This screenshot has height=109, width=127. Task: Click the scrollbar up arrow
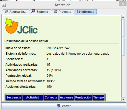click(123, 17)
